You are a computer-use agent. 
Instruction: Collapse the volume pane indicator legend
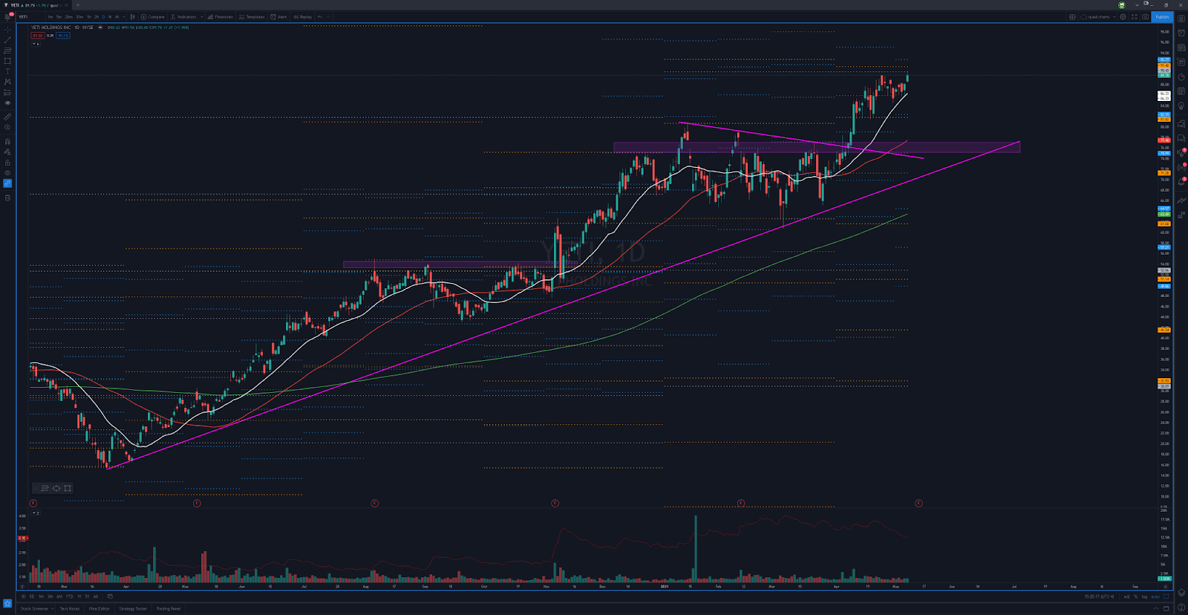click(x=34, y=513)
